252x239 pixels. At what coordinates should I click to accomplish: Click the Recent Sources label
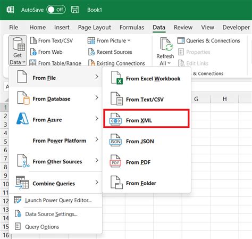pyautogui.click(x=114, y=52)
